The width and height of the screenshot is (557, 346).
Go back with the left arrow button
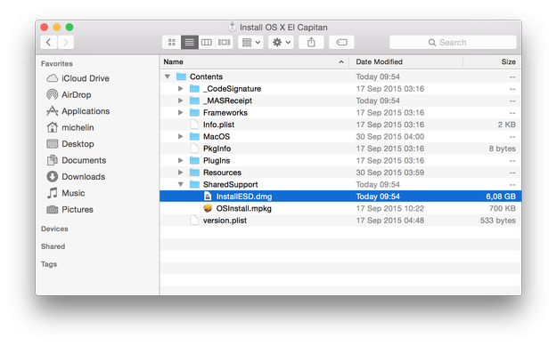pyautogui.click(x=49, y=43)
